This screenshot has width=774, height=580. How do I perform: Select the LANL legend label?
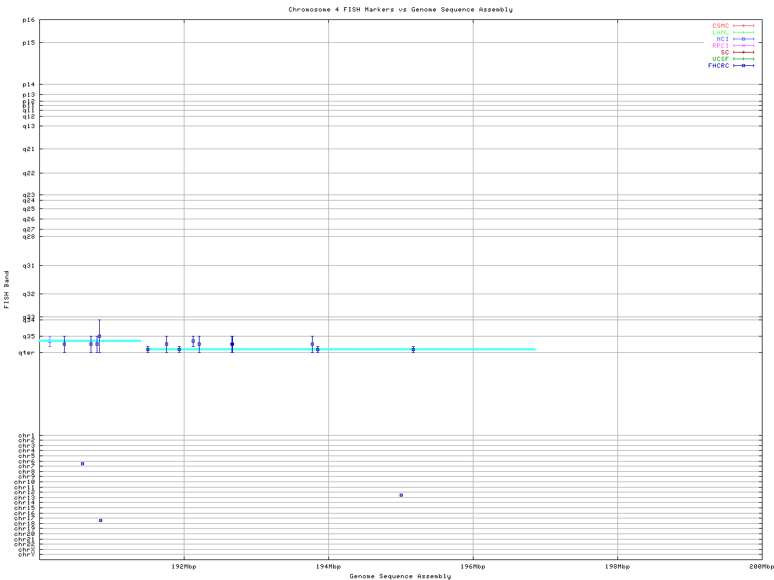pyautogui.click(x=721, y=33)
